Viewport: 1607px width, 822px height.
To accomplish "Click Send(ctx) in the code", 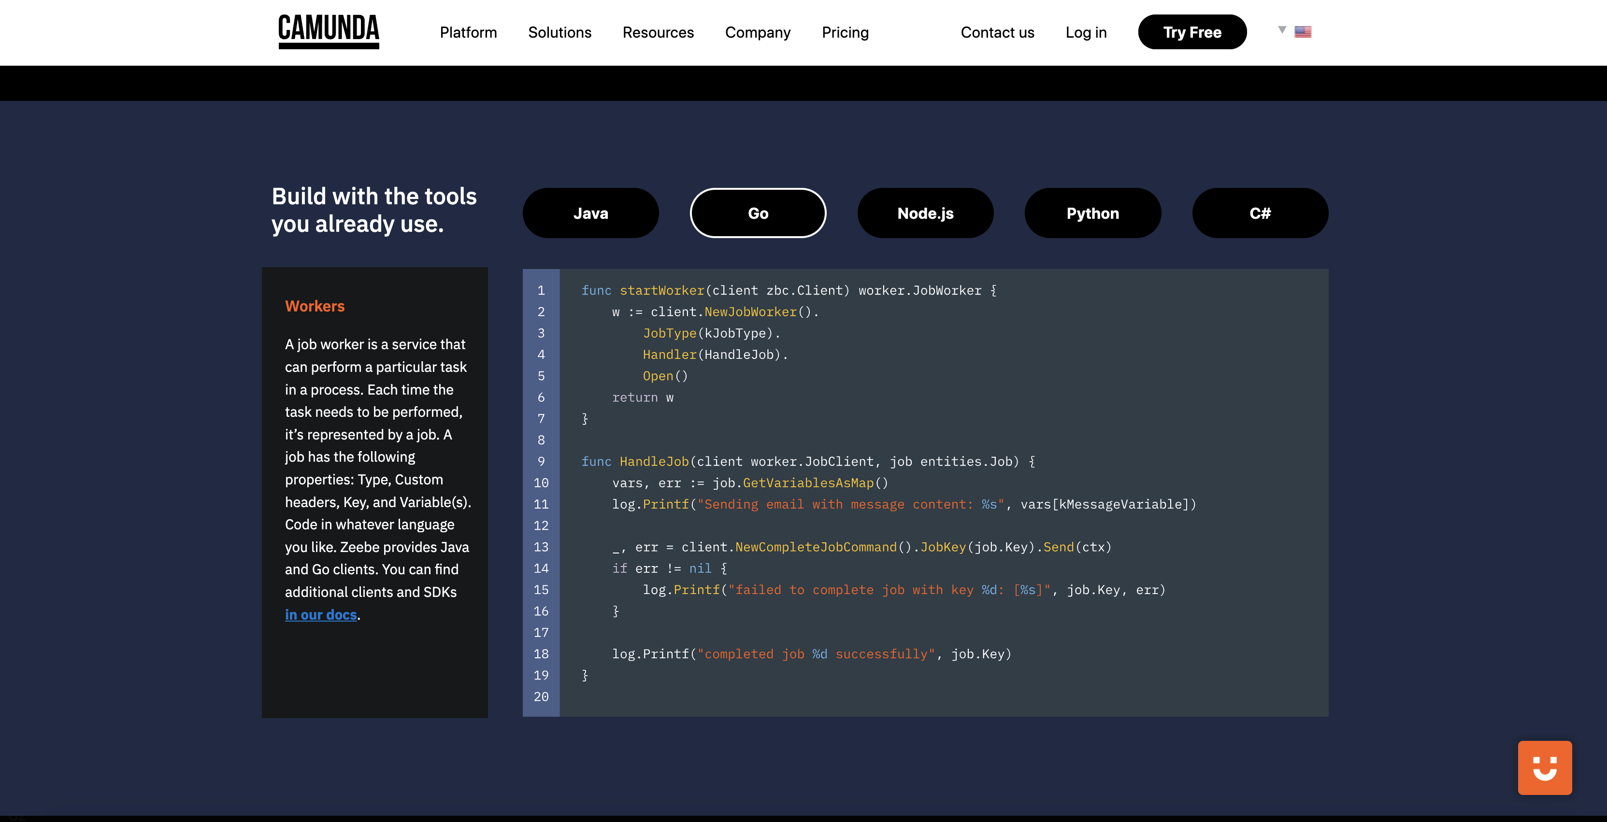I will coord(1077,547).
